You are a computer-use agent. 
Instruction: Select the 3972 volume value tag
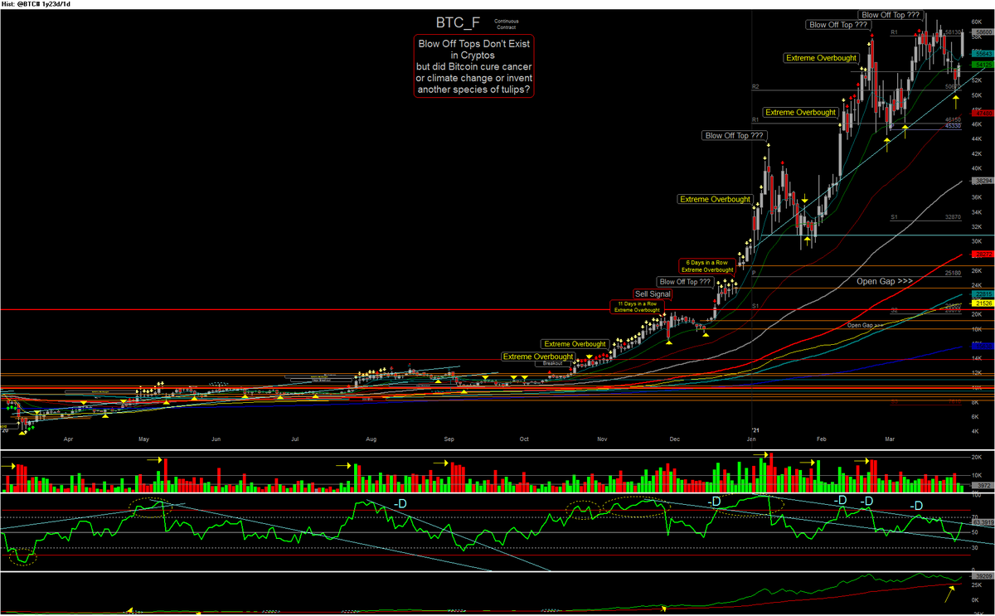click(x=983, y=486)
